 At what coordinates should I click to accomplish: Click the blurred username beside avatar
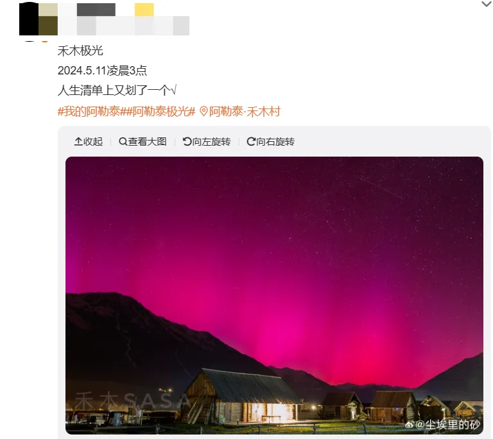pyautogui.click(x=96, y=10)
